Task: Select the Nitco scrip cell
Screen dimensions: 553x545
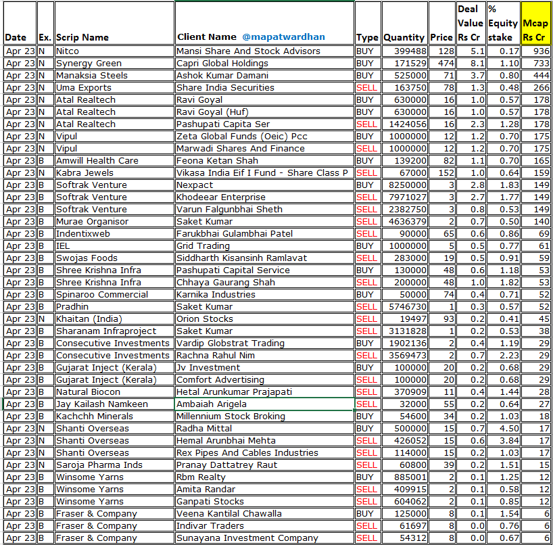Action: click(114, 51)
